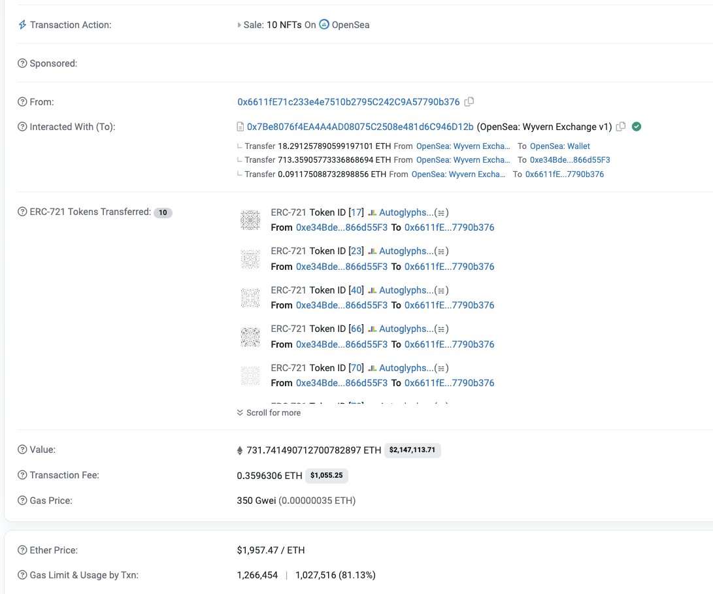This screenshot has width=713, height=594.
Task: Open contract address 0x7Be8076f4EA4...D12b
Action: (360, 127)
